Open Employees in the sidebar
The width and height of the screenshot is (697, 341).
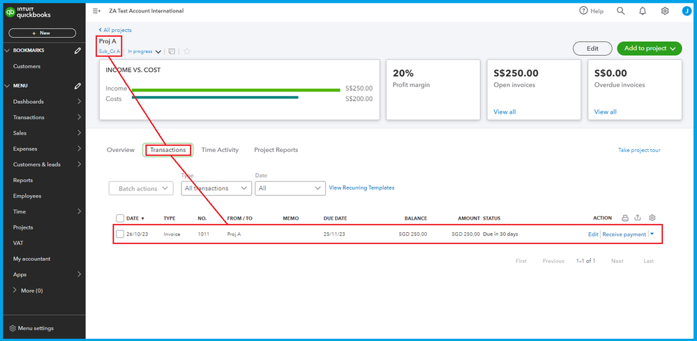27,196
